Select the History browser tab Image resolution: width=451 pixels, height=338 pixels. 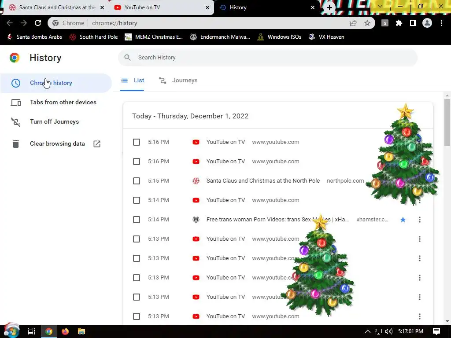pos(266,7)
